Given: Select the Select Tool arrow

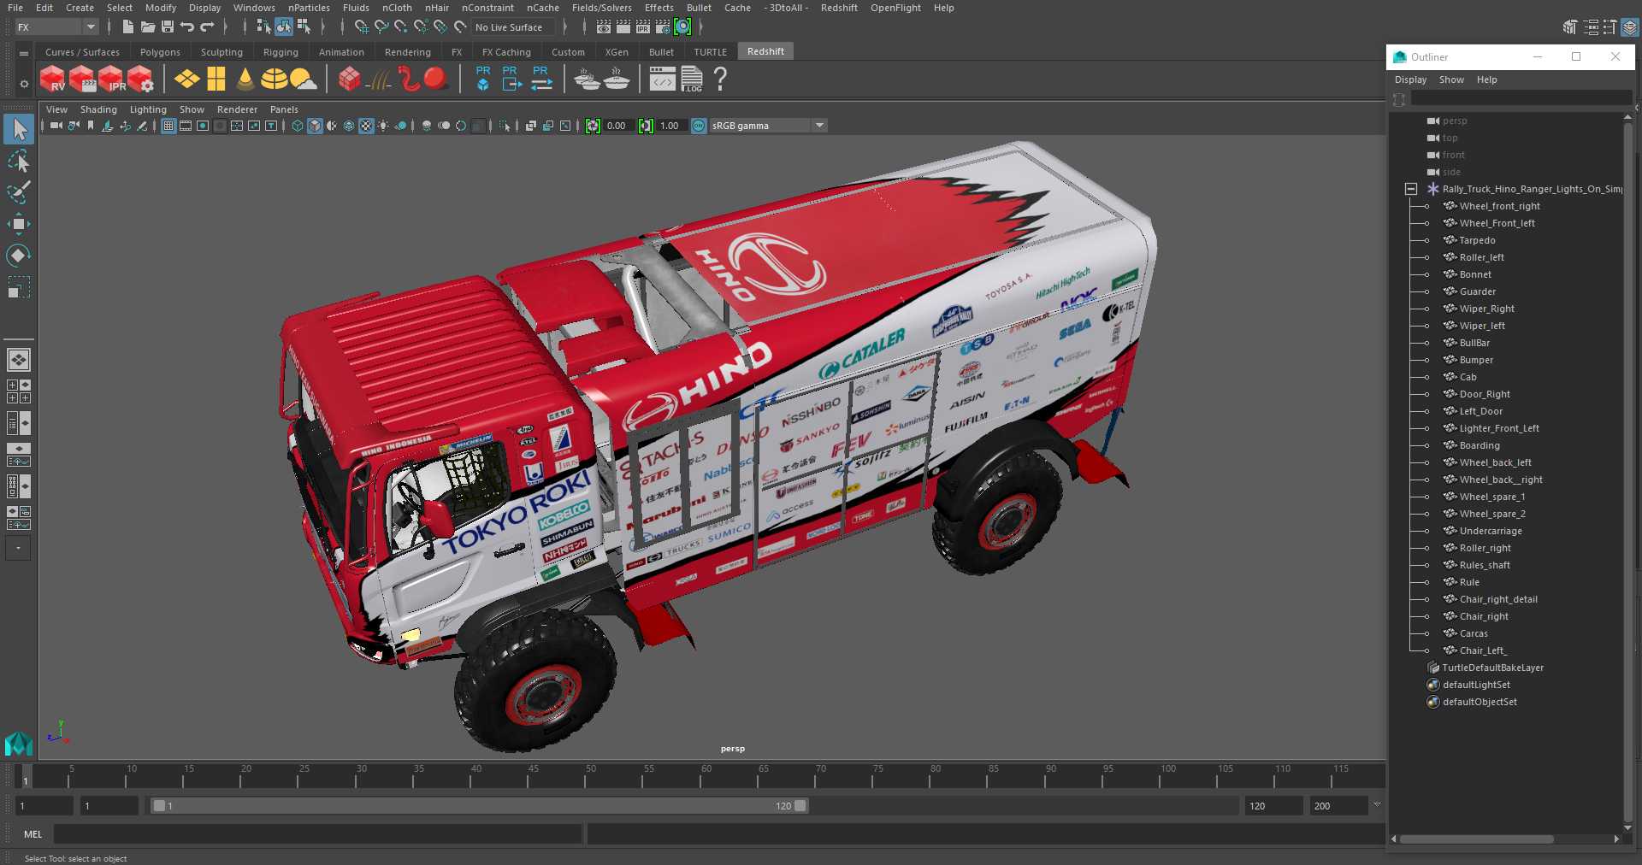Looking at the screenshot, I should point(19,130).
